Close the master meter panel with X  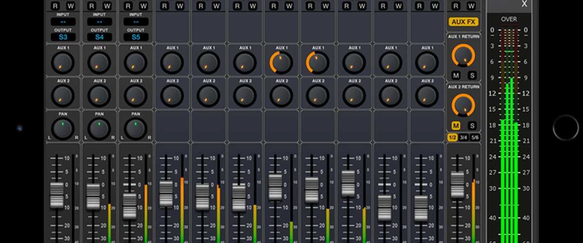click(524, 4)
